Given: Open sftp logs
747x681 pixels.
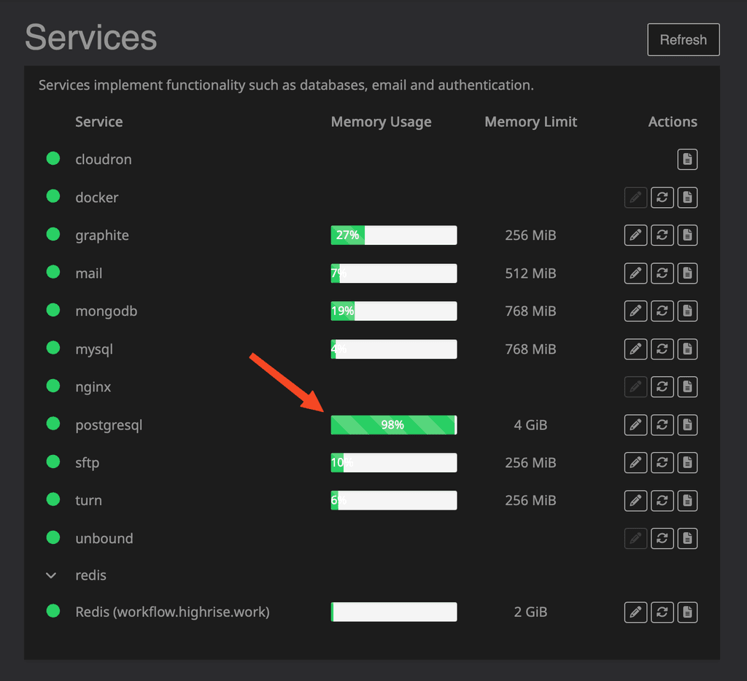Looking at the screenshot, I should pos(687,462).
